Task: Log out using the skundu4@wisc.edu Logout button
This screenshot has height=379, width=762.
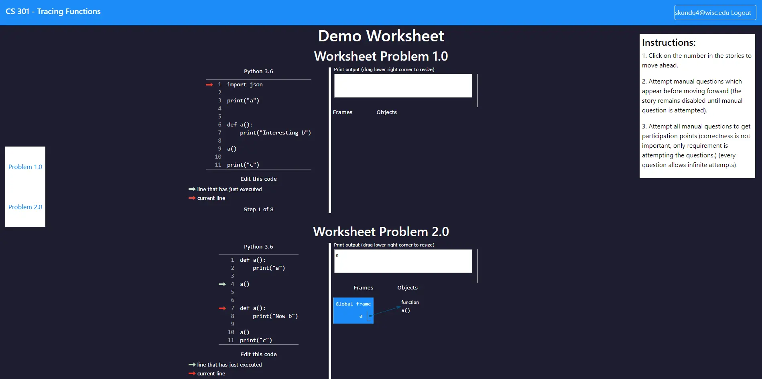Action: 715,12
